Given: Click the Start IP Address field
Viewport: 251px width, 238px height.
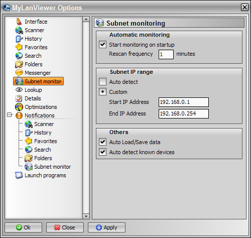Looking at the screenshot, I should coord(184,102).
